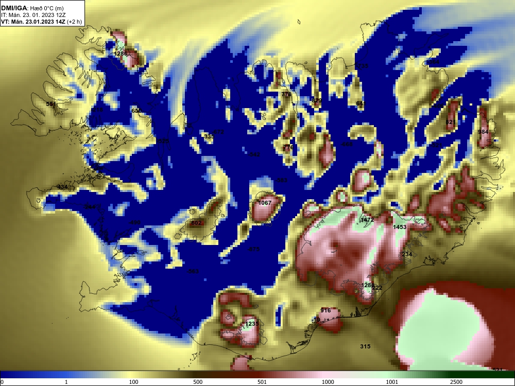Select the legend label 501
This screenshot has width=515, height=386.
pos(262,382)
